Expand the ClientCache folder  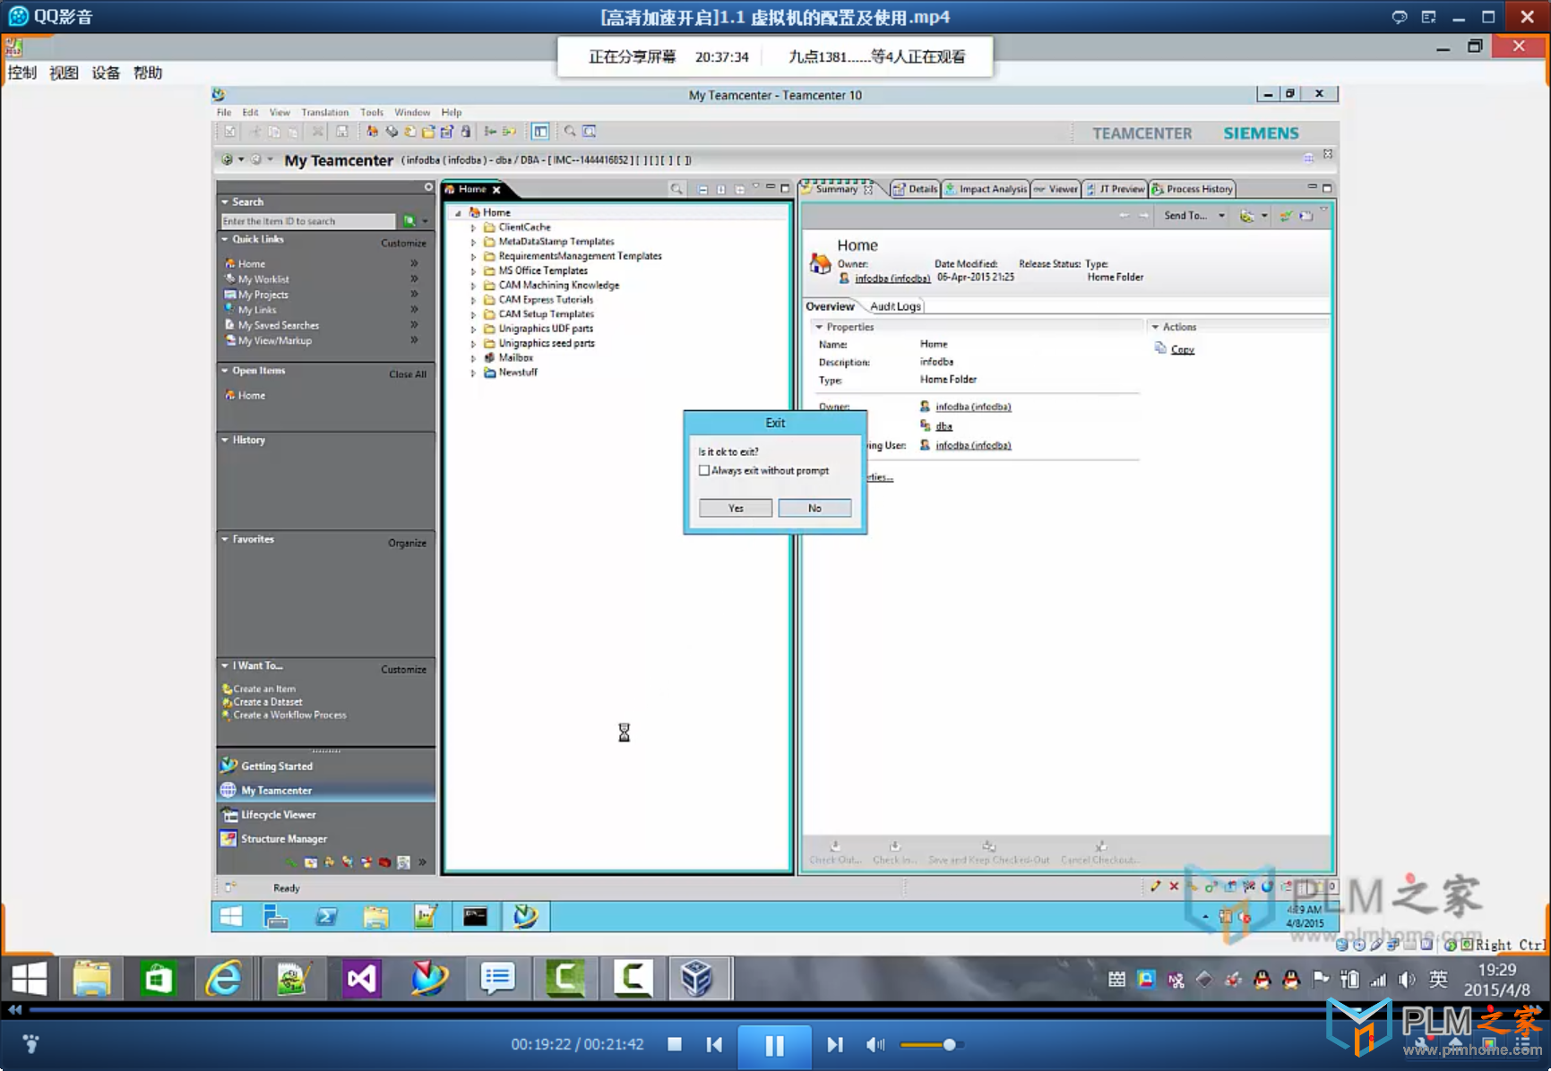(x=474, y=227)
